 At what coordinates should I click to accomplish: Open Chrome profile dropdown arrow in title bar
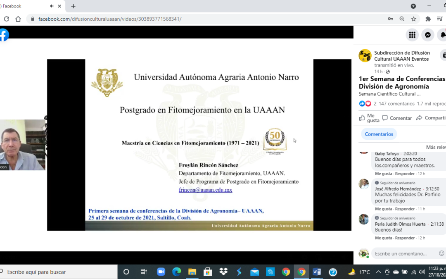(413, 6)
